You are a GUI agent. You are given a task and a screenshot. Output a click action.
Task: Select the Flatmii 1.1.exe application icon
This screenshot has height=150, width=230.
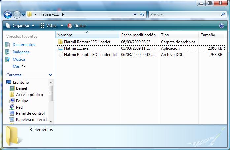pyautogui.click(x=60, y=48)
